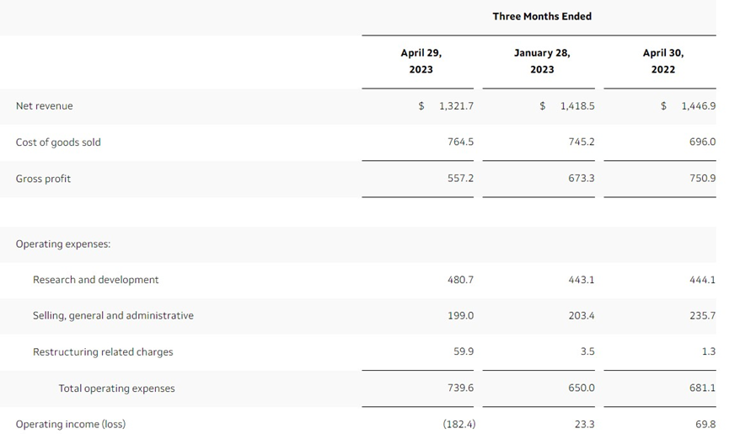Select the 650.0 total operating expenses value
This screenshot has height=434, width=729.
click(x=582, y=388)
